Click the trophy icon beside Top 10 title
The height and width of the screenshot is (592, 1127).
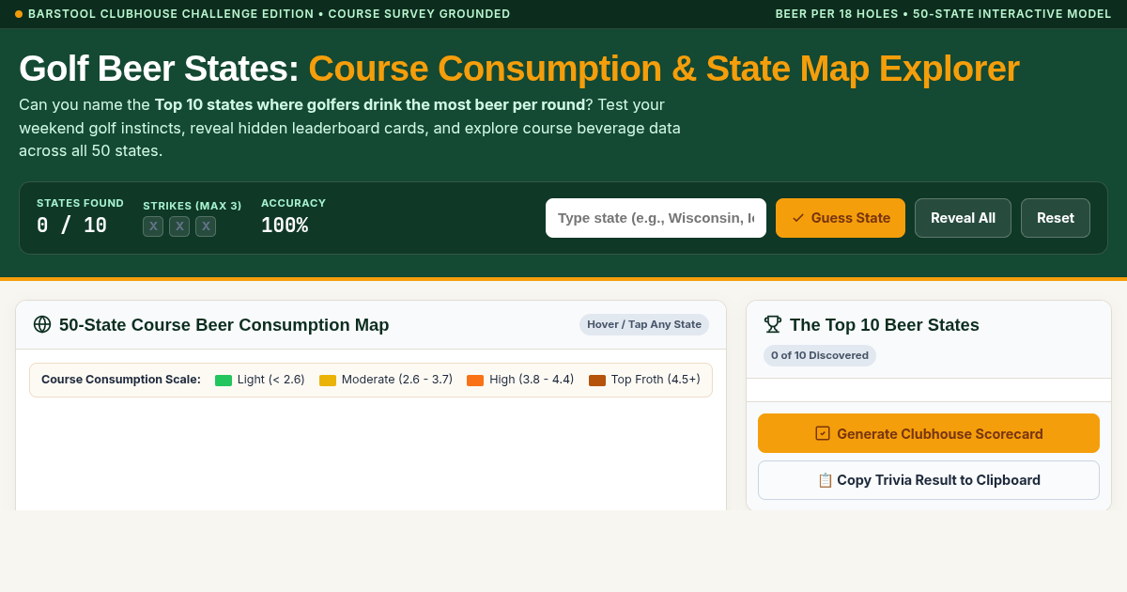coord(773,324)
